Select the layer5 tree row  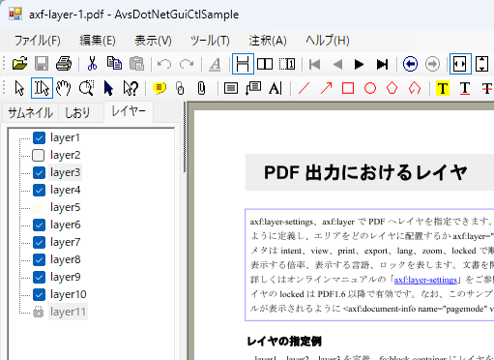(65, 207)
